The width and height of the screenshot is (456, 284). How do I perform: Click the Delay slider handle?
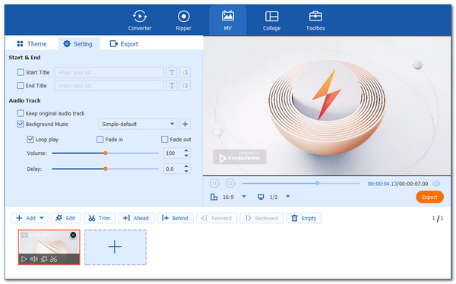pyautogui.click(x=106, y=169)
